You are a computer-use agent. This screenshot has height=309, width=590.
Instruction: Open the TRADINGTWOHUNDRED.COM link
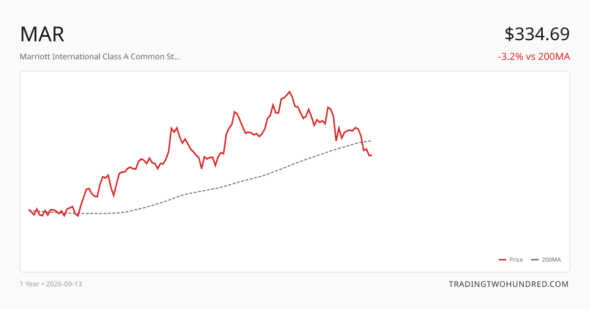tap(509, 284)
